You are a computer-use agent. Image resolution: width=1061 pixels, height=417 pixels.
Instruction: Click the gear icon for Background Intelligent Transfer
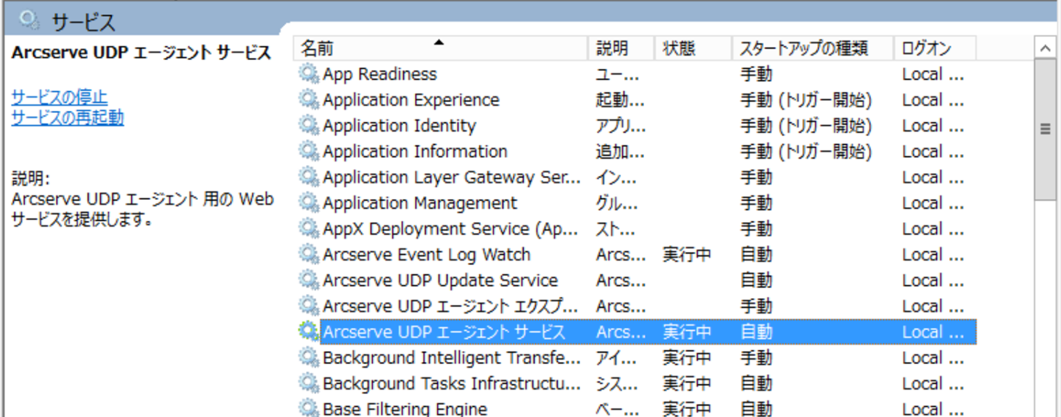pyautogui.click(x=309, y=357)
